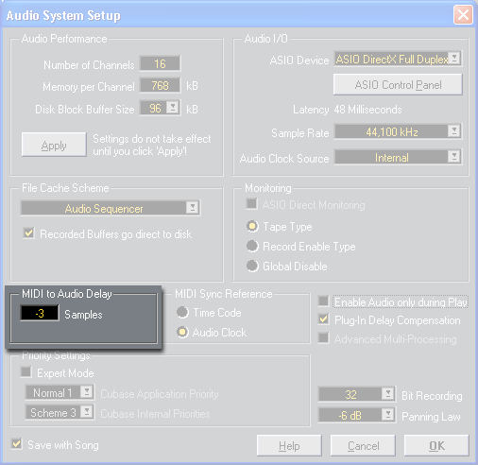Toggle Plug-In Delay Compensation checkbox

tap(323, 319)
